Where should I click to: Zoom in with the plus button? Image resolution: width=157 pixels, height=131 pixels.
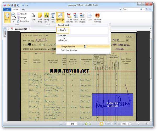[x=147, y=124]
